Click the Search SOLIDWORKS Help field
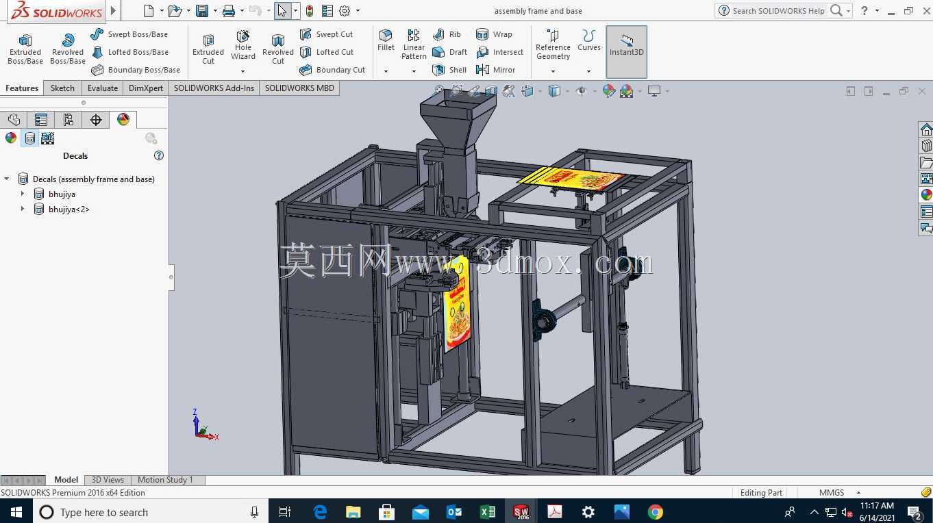Viewport: 933px width, 523px height. (x=778, y=11)
